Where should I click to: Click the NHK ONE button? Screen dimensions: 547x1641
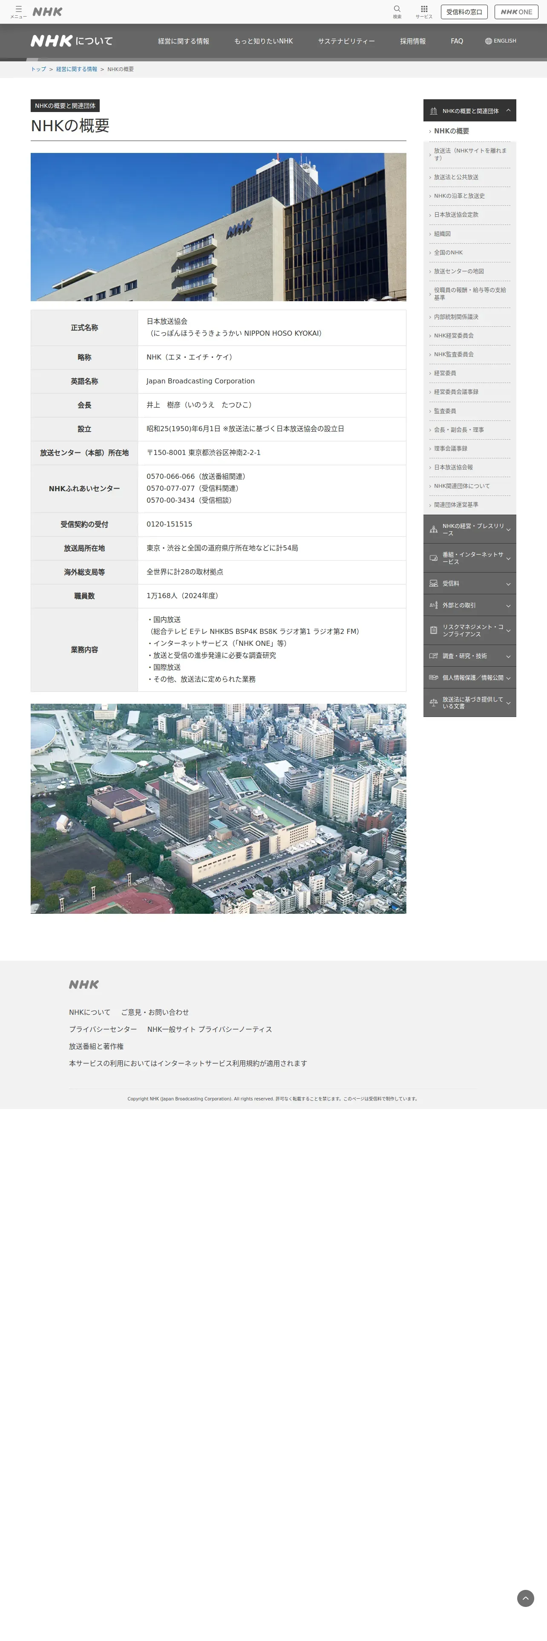click(x=516, y=12)
